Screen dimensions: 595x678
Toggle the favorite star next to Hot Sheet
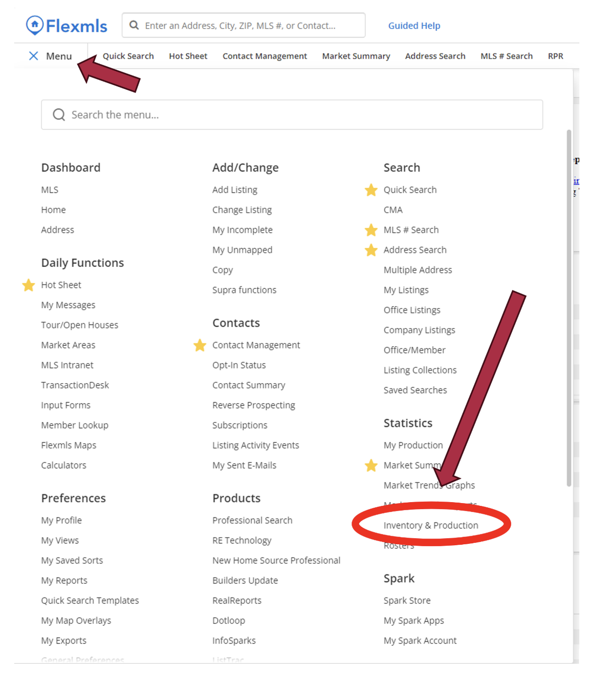[x=29, y=285]
